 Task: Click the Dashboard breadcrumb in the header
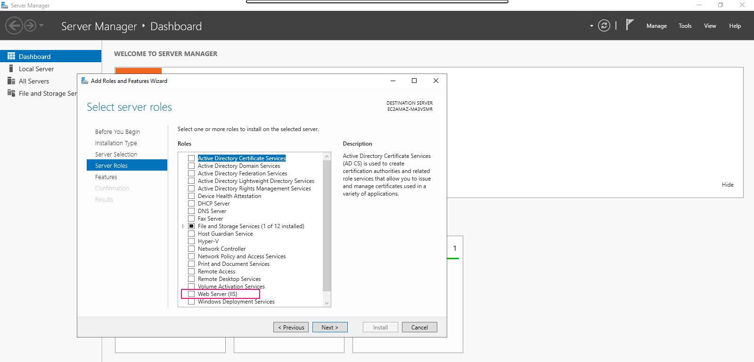176,26
